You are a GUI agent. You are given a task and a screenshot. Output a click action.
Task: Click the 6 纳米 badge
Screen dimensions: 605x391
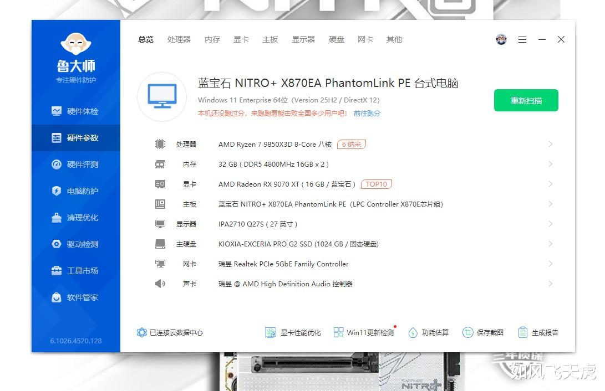point(352,144)
